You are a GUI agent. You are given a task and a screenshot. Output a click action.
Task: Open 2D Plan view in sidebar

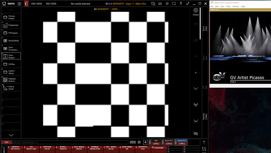(11, 64)
